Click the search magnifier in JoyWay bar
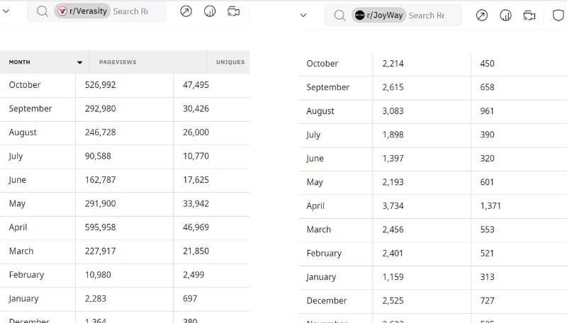This screenshot has height=323, width=567. (x=339, y=16)
